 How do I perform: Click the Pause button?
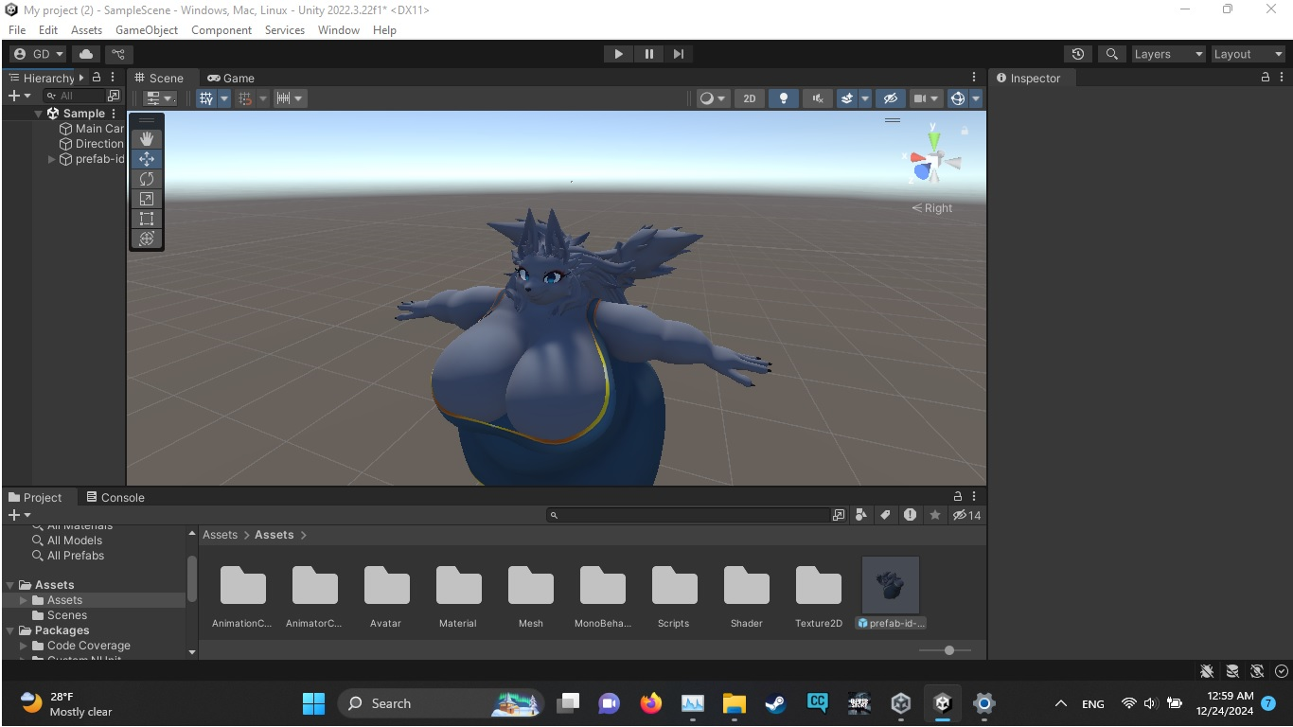point(648,54)
